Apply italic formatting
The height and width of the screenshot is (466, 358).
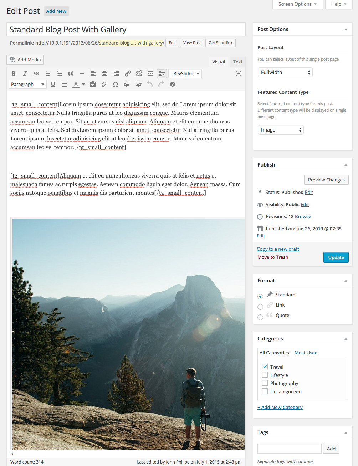click(x=25, y=74)
